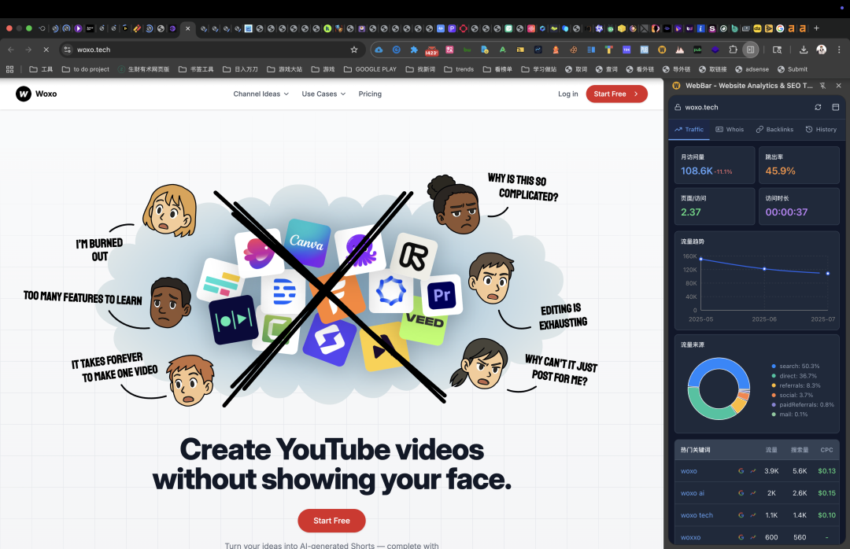Click the referrals 8.3% legend entry
850x549 pixels.
[x=796, y=386]
